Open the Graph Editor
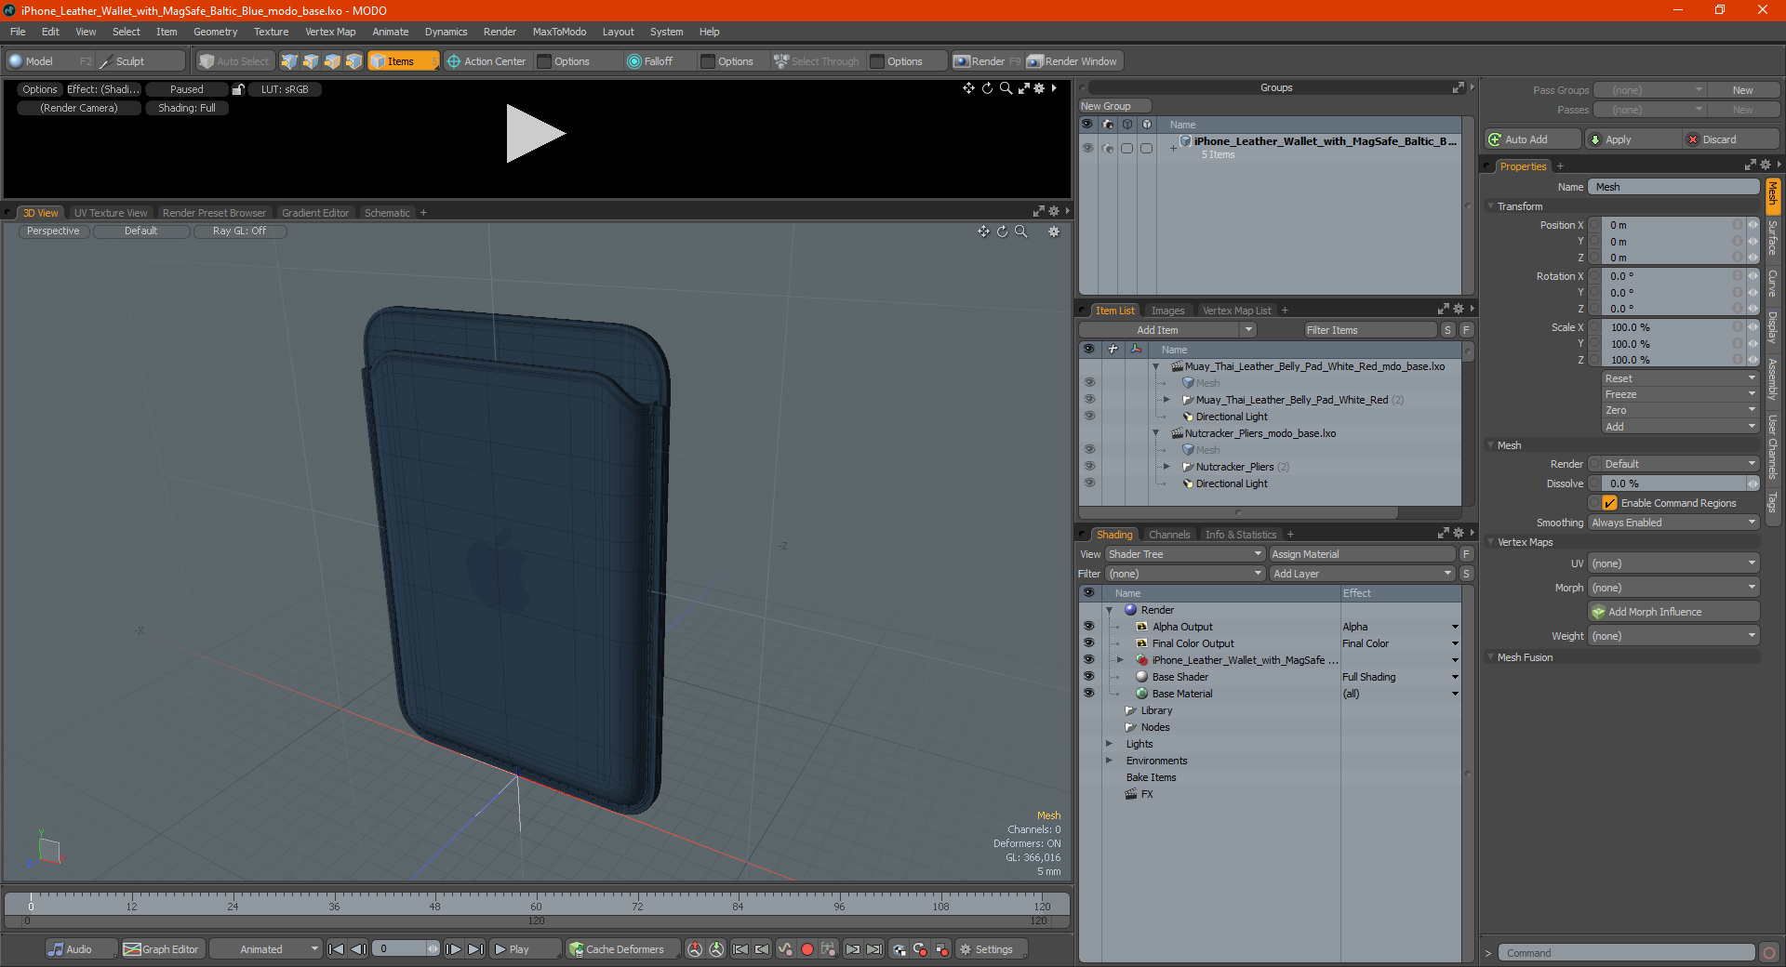 click(161, 949)
